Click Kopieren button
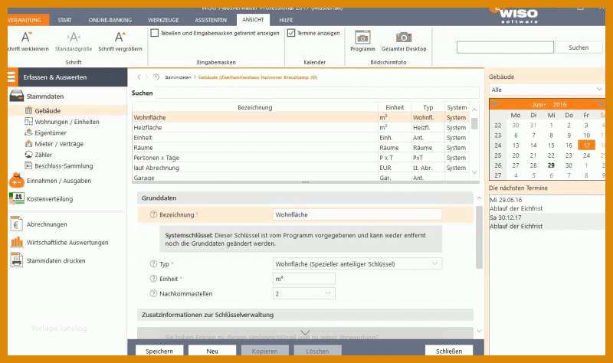The height and width of the screenshot is (363, 613). tap(264, 351)
